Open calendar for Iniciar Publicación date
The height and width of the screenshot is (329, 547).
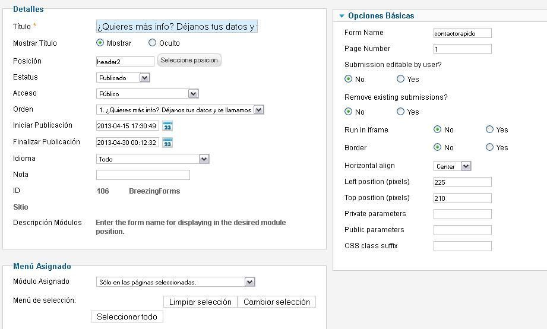click(168, 126)
